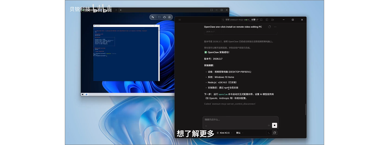Click the green check before OpenClaw 安装成功
389x145 pixels.
tap(206, 52)
